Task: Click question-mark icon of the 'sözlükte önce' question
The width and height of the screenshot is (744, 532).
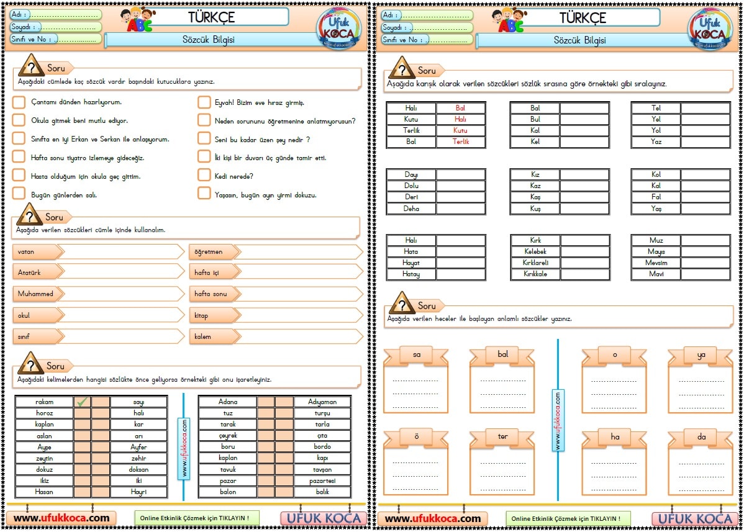Action: [x=31, y=364]
